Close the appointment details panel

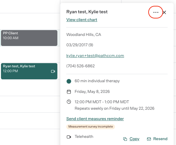(164, 12)
